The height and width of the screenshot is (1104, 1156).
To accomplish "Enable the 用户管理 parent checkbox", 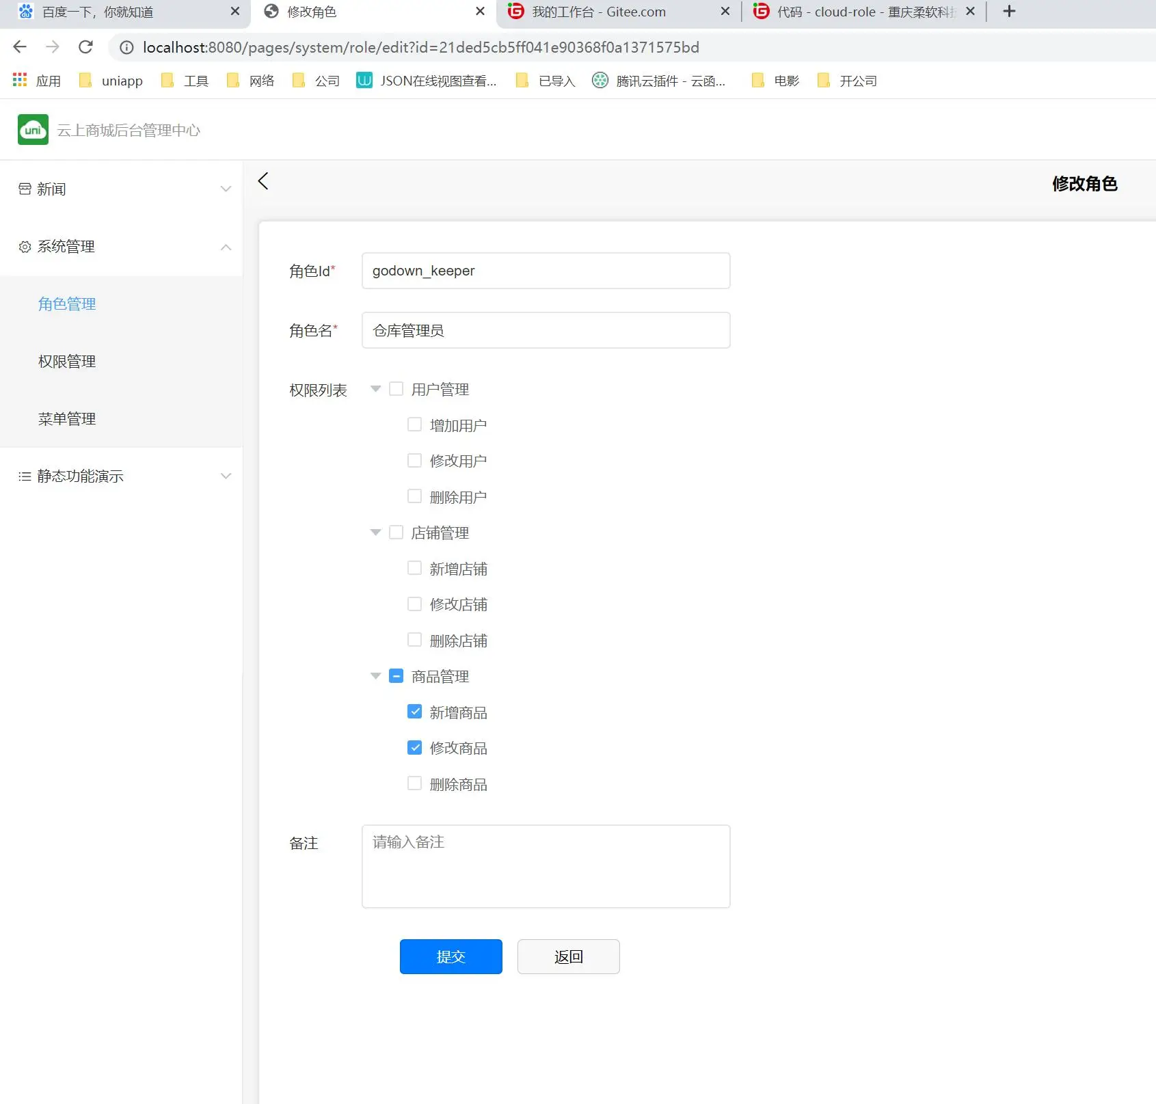I will pos(396,389).
